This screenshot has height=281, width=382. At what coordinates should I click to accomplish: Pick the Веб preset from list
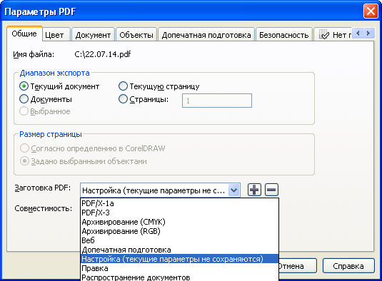179,240
